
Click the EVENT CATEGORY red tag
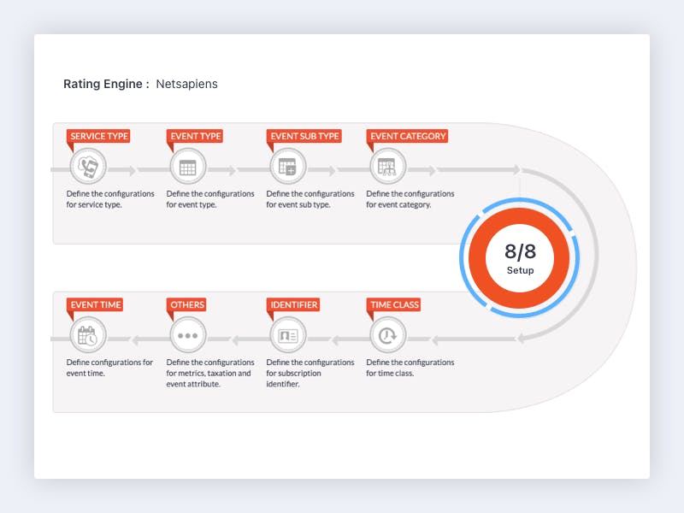tap(408, 136)
